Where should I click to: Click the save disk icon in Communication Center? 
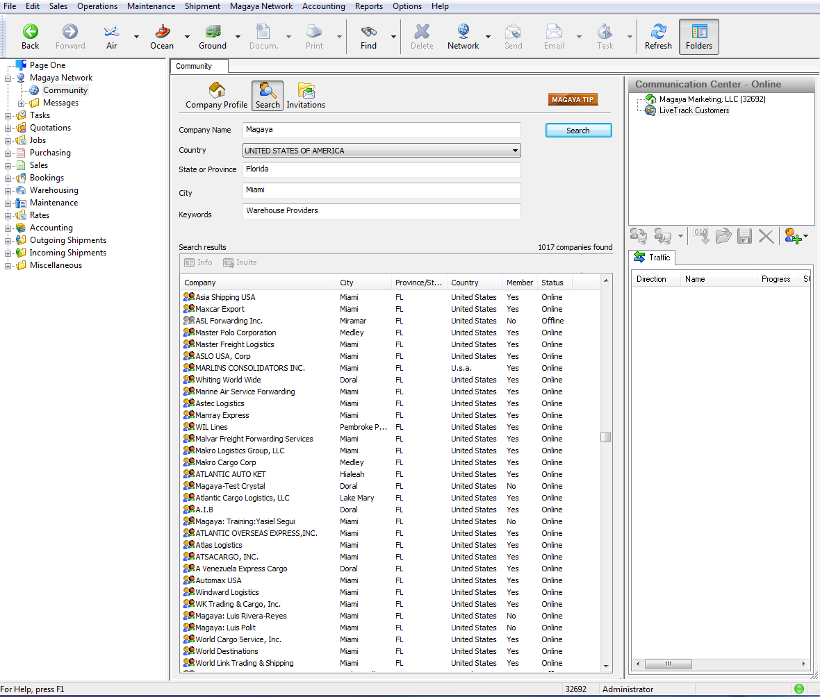744,236
